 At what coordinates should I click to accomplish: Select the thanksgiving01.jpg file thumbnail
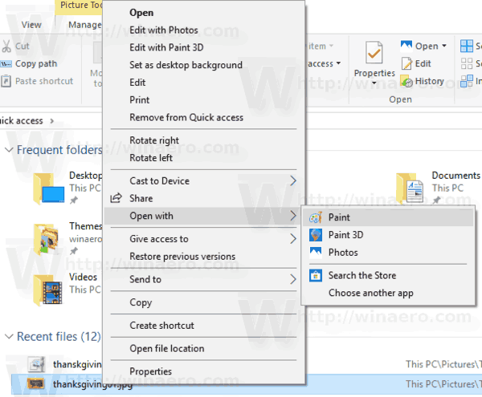(x=35, y=383)
